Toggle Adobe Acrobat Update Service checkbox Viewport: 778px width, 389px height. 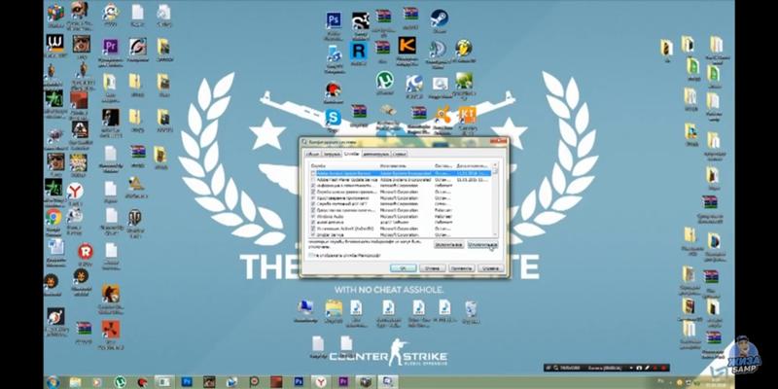click(312, 174)
